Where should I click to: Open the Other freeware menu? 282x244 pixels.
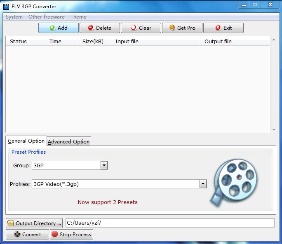[47, 17]
